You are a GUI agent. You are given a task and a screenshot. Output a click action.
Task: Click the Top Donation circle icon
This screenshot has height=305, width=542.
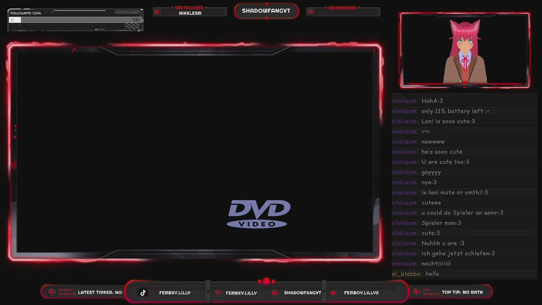(x=415, y=292)
